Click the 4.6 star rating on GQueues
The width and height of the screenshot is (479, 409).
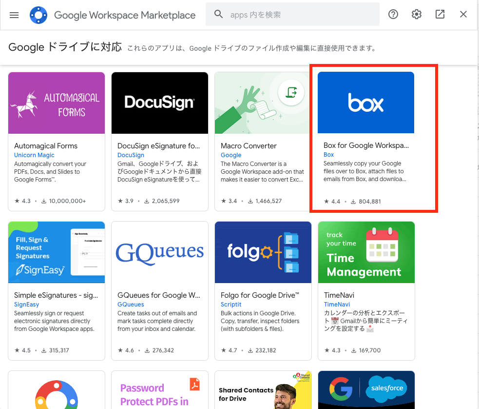point(126,350)
